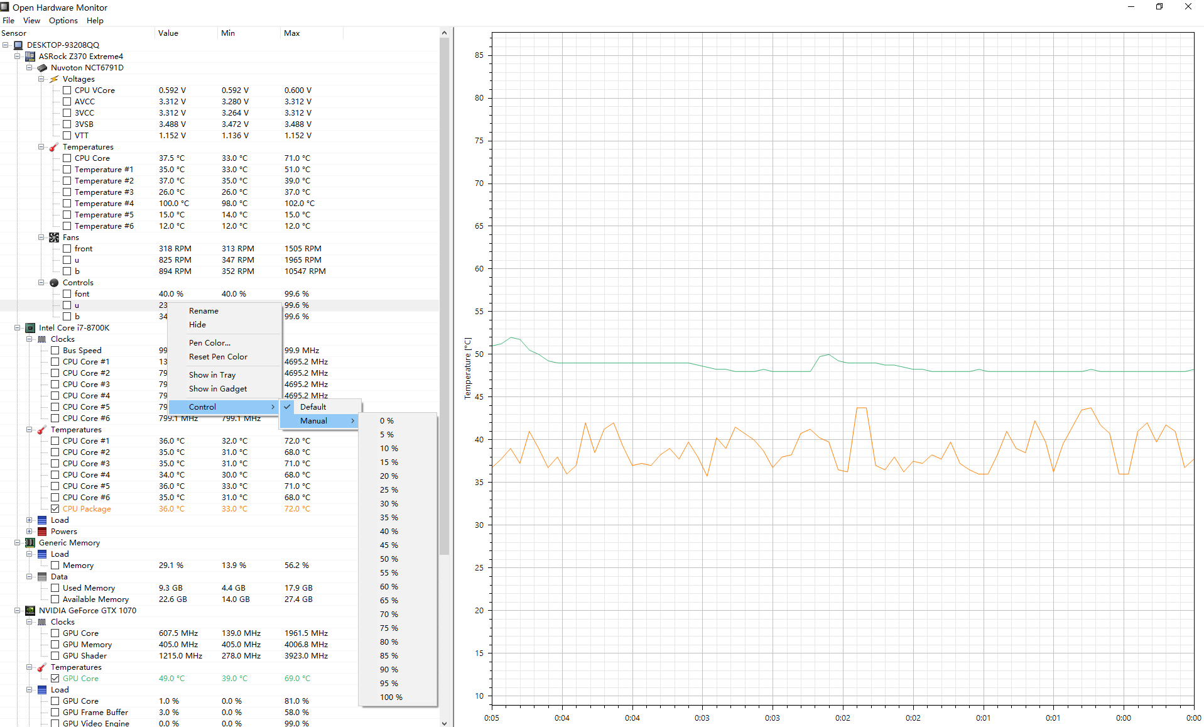Collapse the Voltages tree node
1204x727 pixels.
coord(41,79)
